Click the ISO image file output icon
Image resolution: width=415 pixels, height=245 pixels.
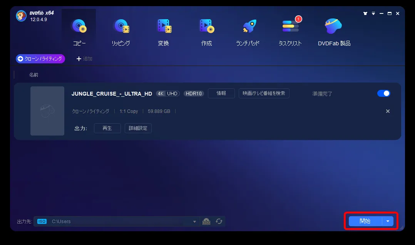(206, 221)
